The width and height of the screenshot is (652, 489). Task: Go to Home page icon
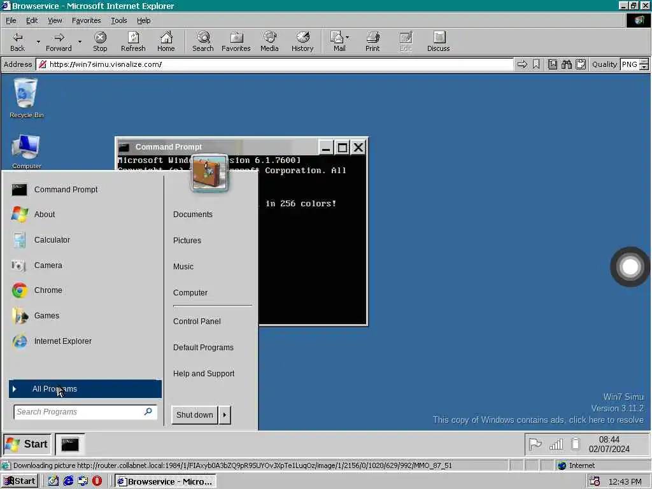[x=166, y=41]
